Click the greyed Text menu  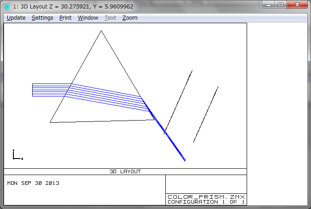(x=110, y=18)
